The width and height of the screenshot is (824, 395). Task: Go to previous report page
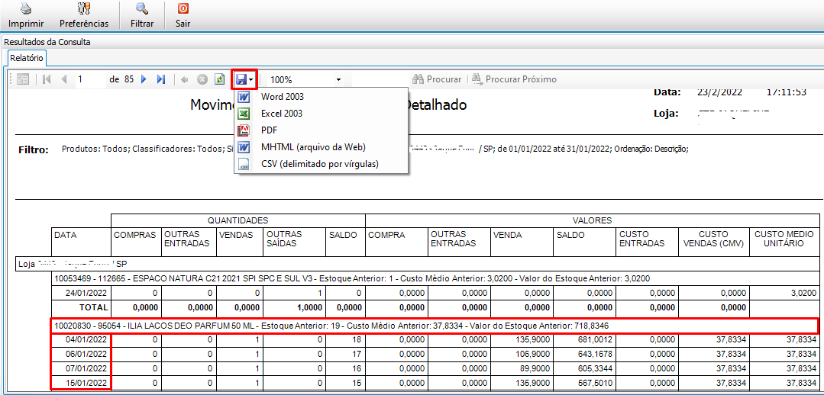tap(64, 80)
